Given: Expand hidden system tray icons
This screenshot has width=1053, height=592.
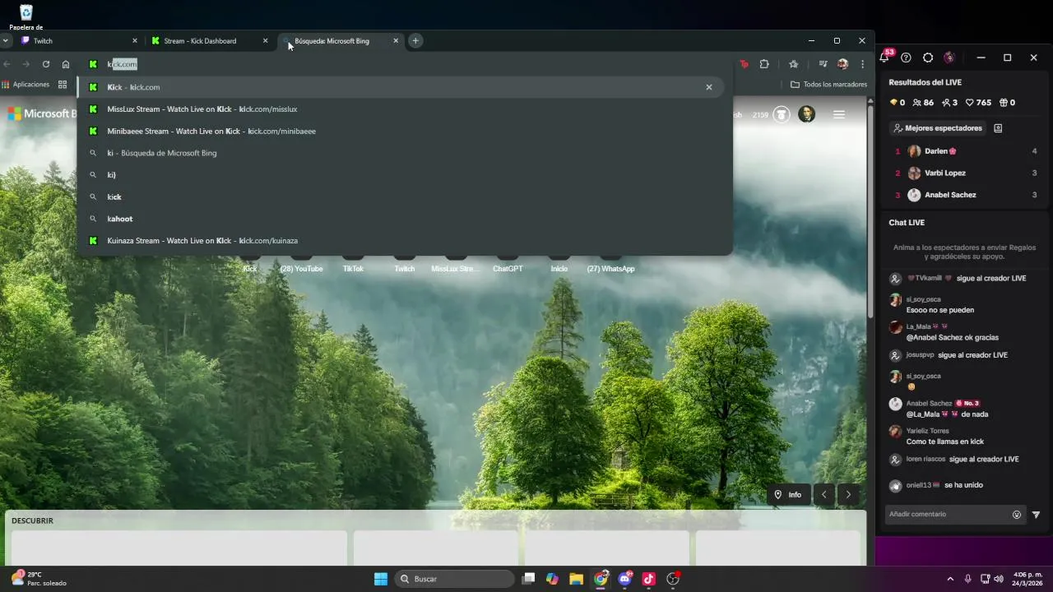Looking at the screenshot, I should 950,579.
